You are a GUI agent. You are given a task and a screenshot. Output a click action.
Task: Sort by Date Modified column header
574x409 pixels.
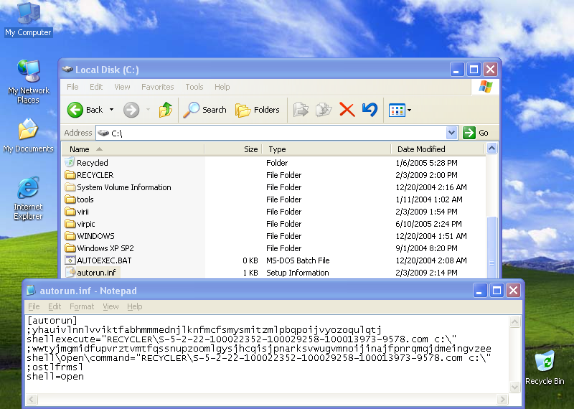(438, 149)
